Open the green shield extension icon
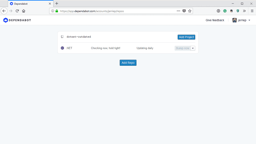The image size is (256, 144). pos(238,11)
